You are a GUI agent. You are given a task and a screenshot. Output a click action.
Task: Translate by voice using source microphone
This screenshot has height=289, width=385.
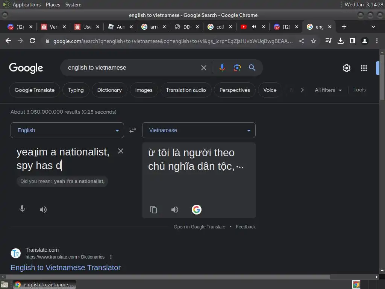pyautogui.click(x=22, y=209)
